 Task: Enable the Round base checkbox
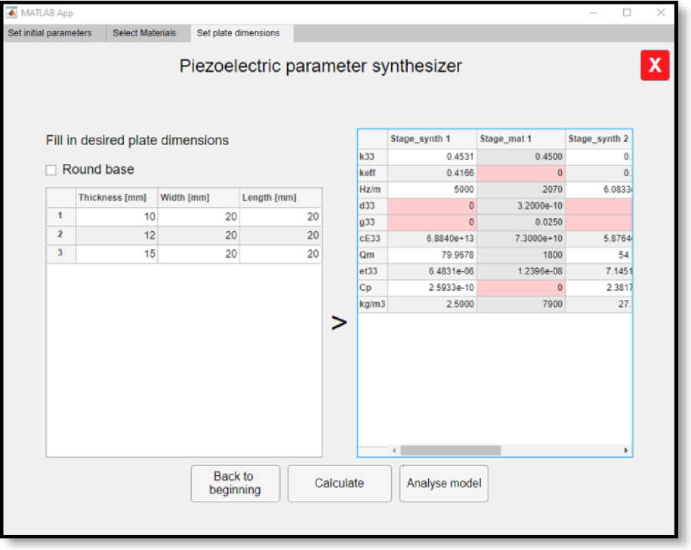pos(51,170)
